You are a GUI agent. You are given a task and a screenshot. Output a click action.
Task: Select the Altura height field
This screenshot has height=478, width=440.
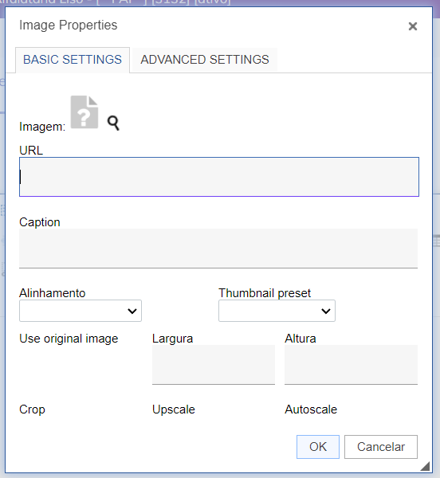[351, 365]
